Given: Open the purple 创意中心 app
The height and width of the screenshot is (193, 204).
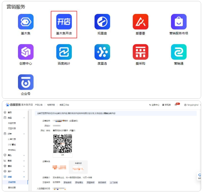Looking at the screenshot, I should click(x=26, y=52).
